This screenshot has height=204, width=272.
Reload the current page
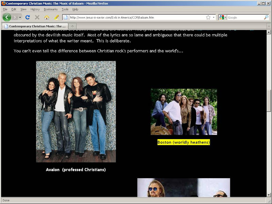[x=28, y=17]
